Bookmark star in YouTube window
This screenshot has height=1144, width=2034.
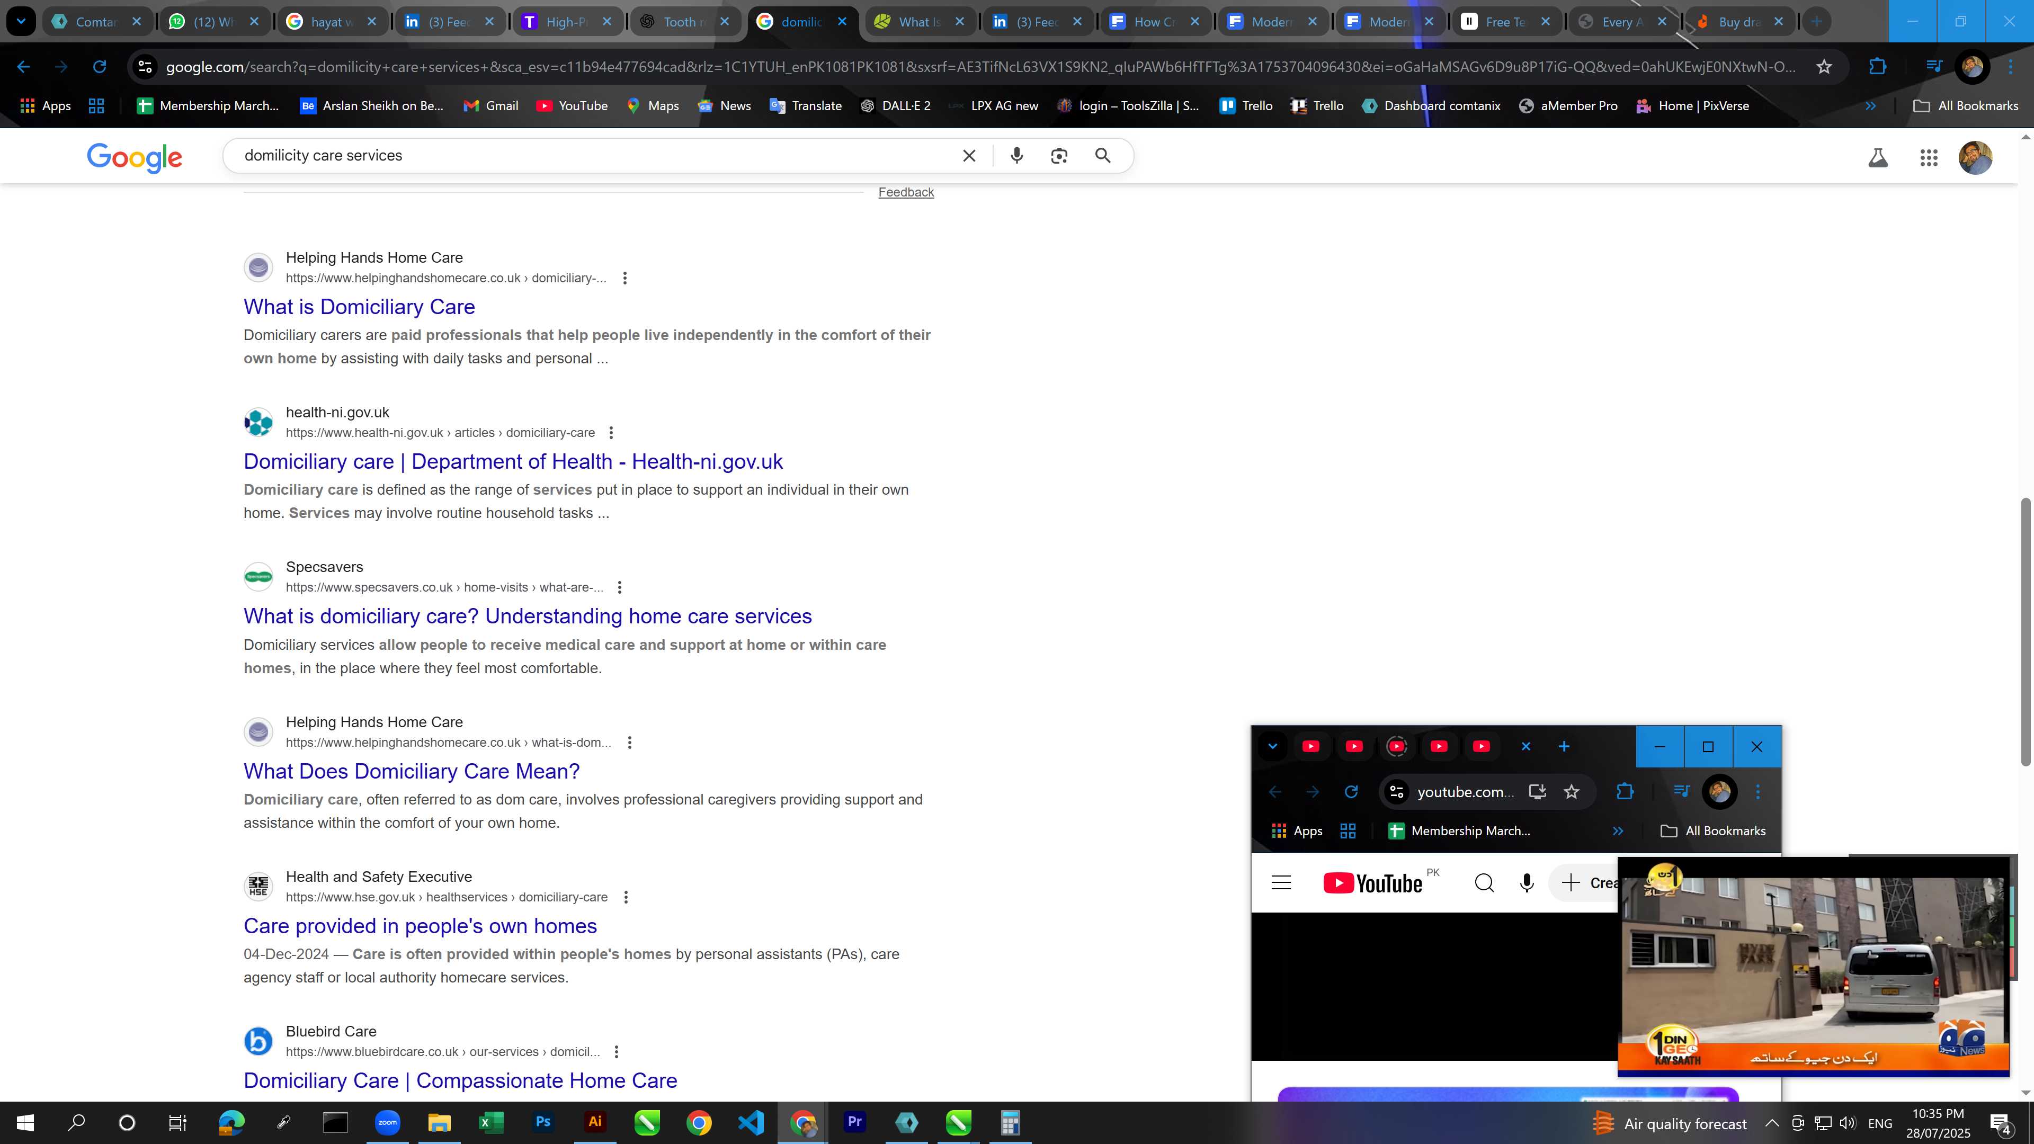(1571, 792)
